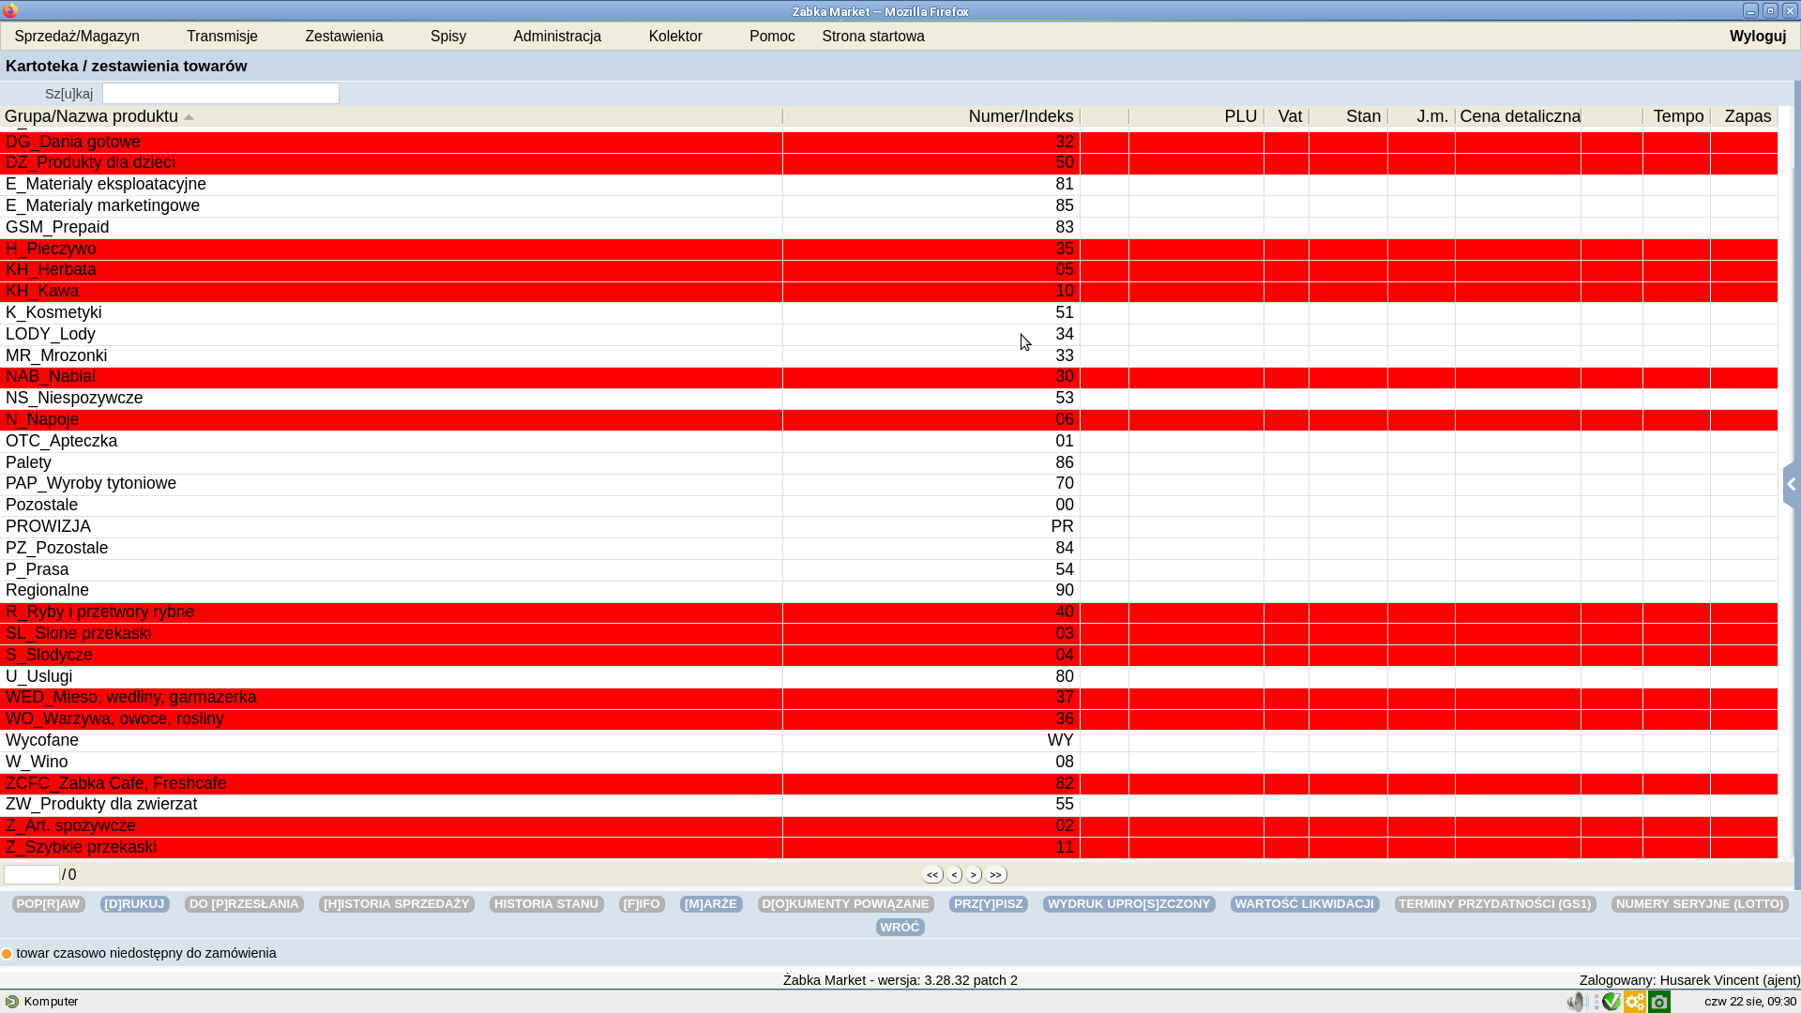Go to next page with > button
Image resolution: width=1801 pixels, height=1013 pixels.
[975, 875]
